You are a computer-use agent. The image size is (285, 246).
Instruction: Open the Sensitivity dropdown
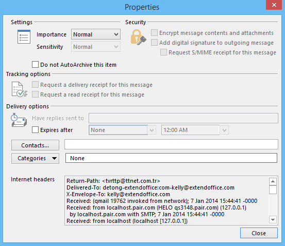[96, 47]
